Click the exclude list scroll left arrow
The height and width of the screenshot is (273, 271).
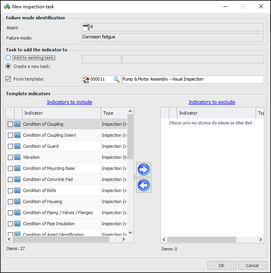pyautogui.click(x=164, y=239)
